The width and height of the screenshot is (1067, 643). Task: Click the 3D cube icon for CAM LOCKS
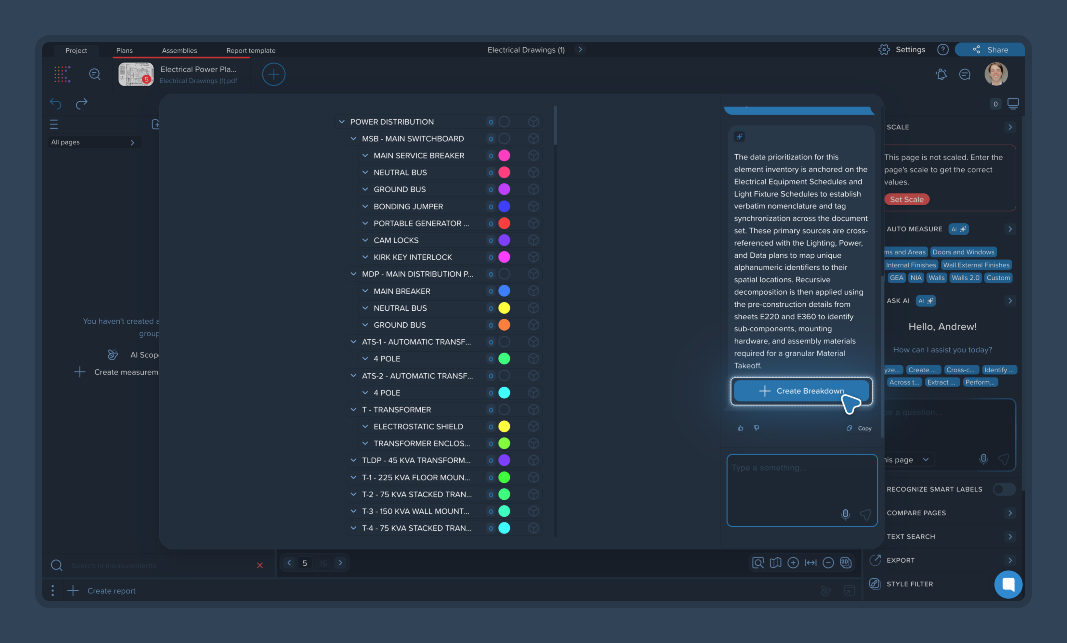[533, 240]
